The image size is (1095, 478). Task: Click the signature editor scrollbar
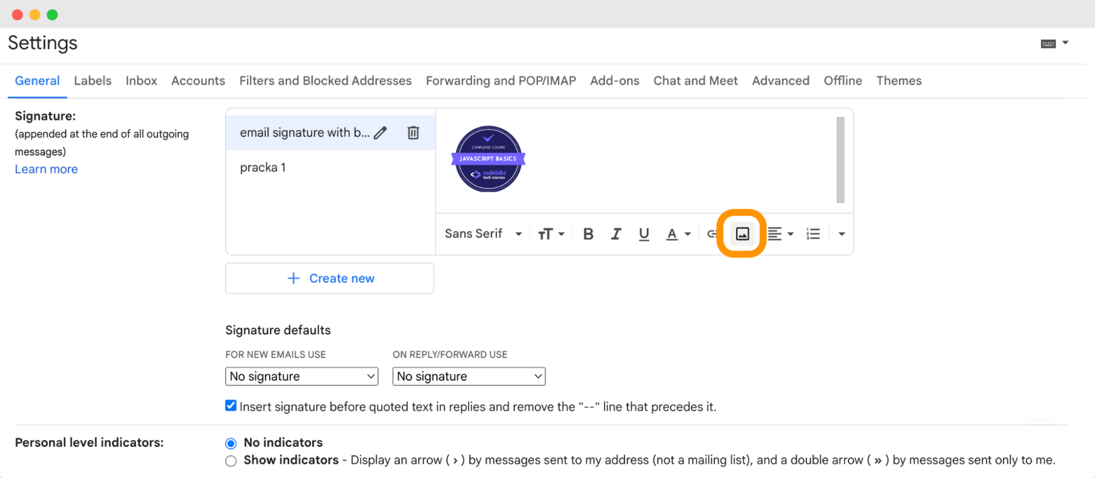click(x=840, y=159)
